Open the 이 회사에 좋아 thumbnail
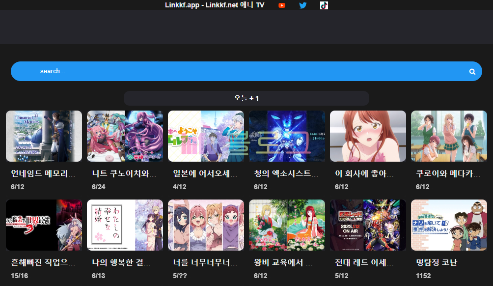 (368, 136)
